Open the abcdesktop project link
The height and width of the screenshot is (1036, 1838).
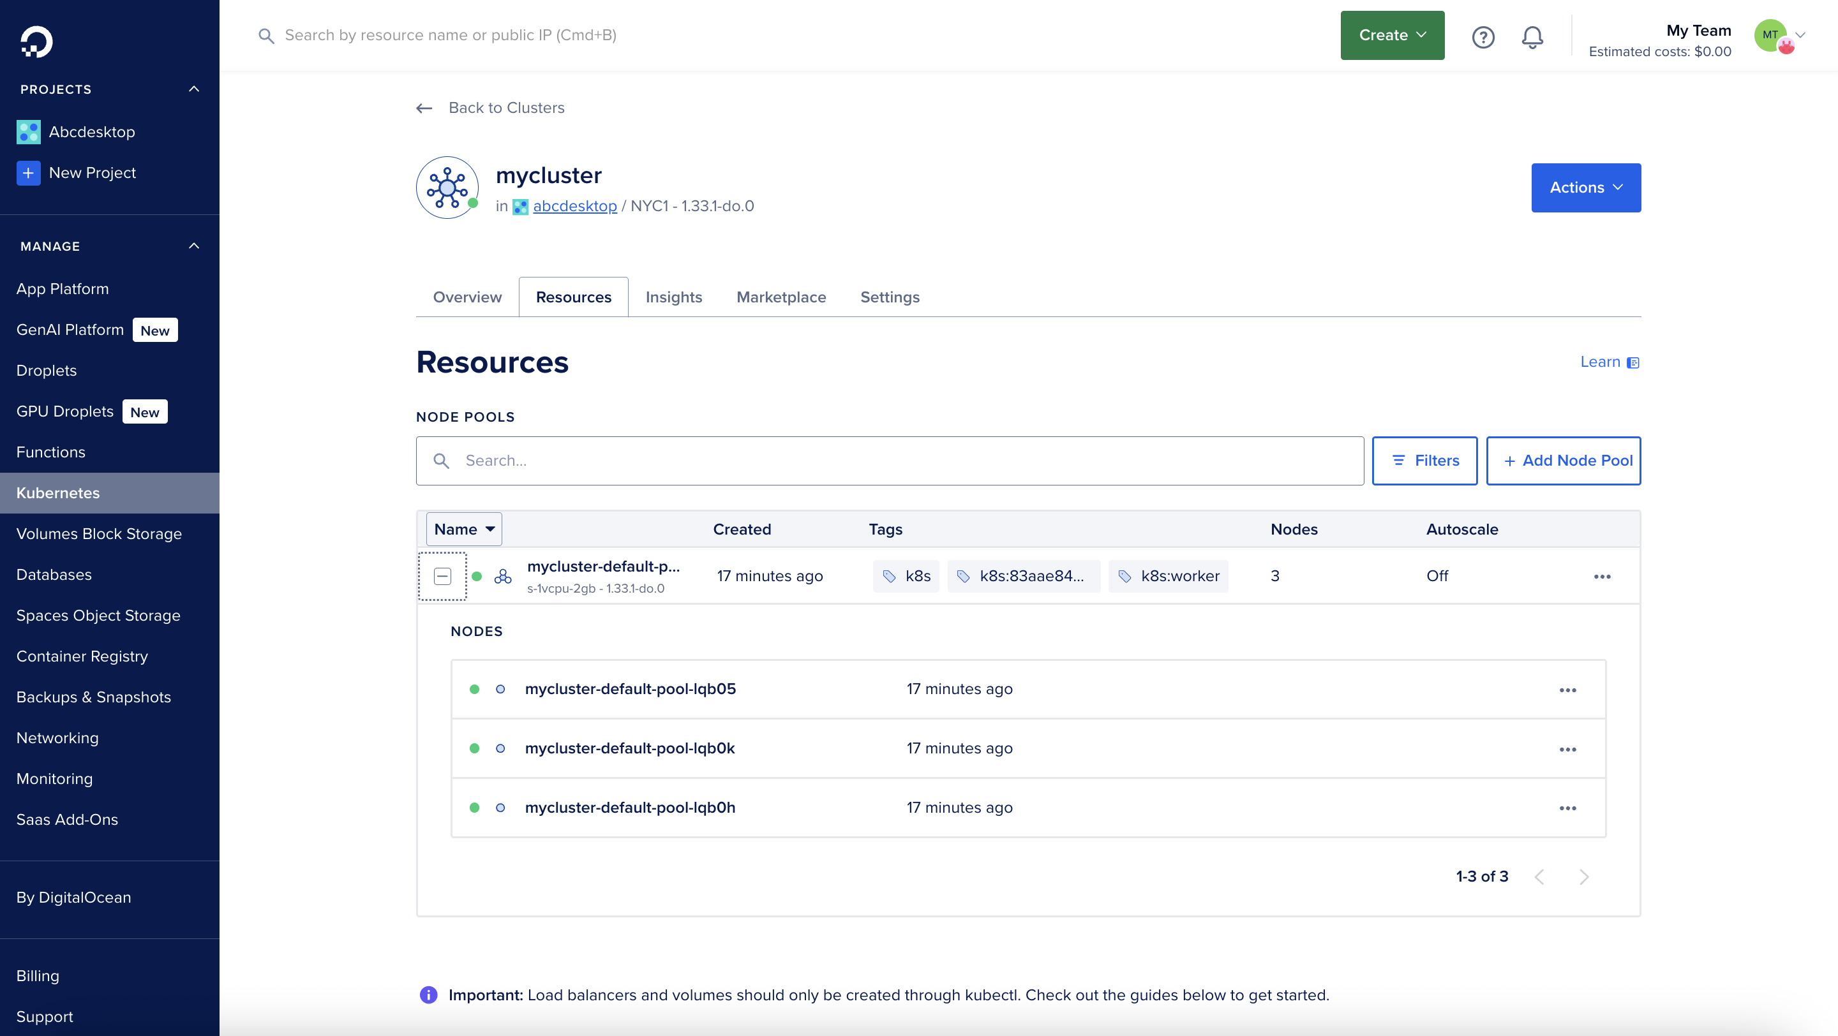pyautogui.click(x=574, y=206)
